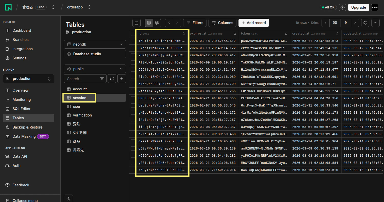384x202 pixels.
Task: Toggle the sidebar panel icon in toolbar
Action: point(137,23)
